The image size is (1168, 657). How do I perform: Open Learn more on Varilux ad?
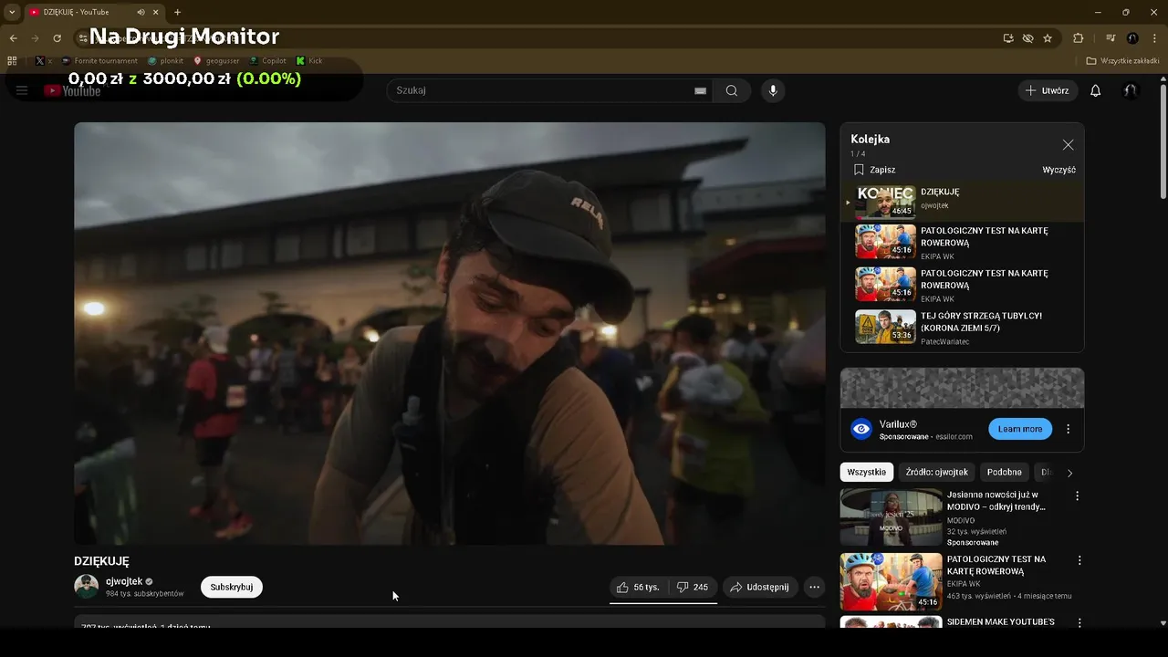point(1020,429)
